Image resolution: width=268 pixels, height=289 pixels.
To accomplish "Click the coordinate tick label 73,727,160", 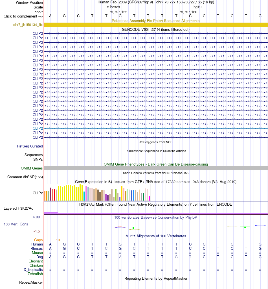I will [188, 12].
